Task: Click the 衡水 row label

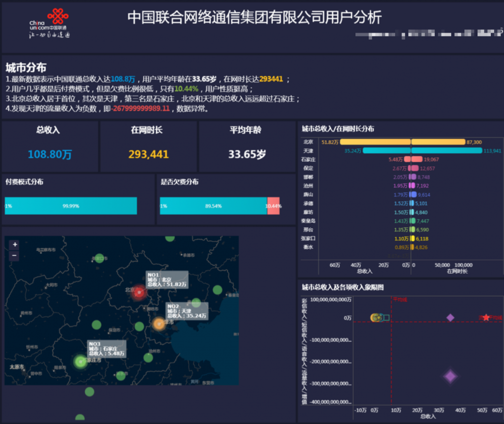Action: coord(308,247)
